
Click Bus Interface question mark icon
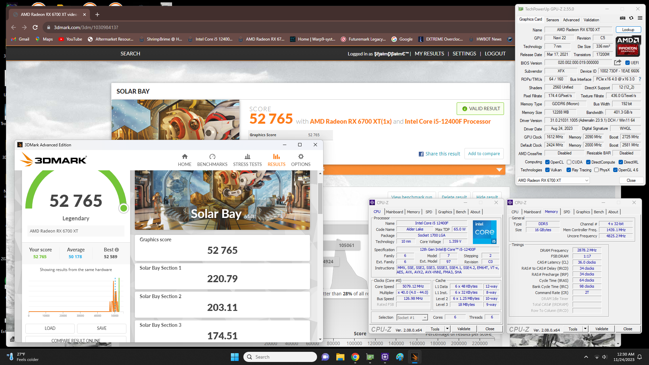(640, 79)
